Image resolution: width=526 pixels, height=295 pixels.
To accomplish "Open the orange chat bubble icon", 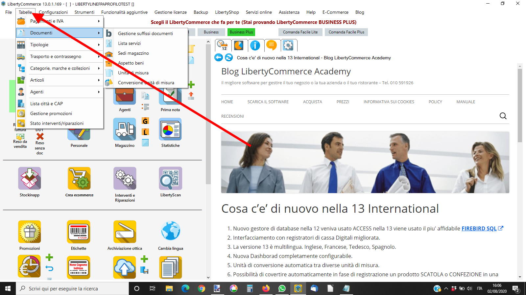I will (x=272, y=45).
